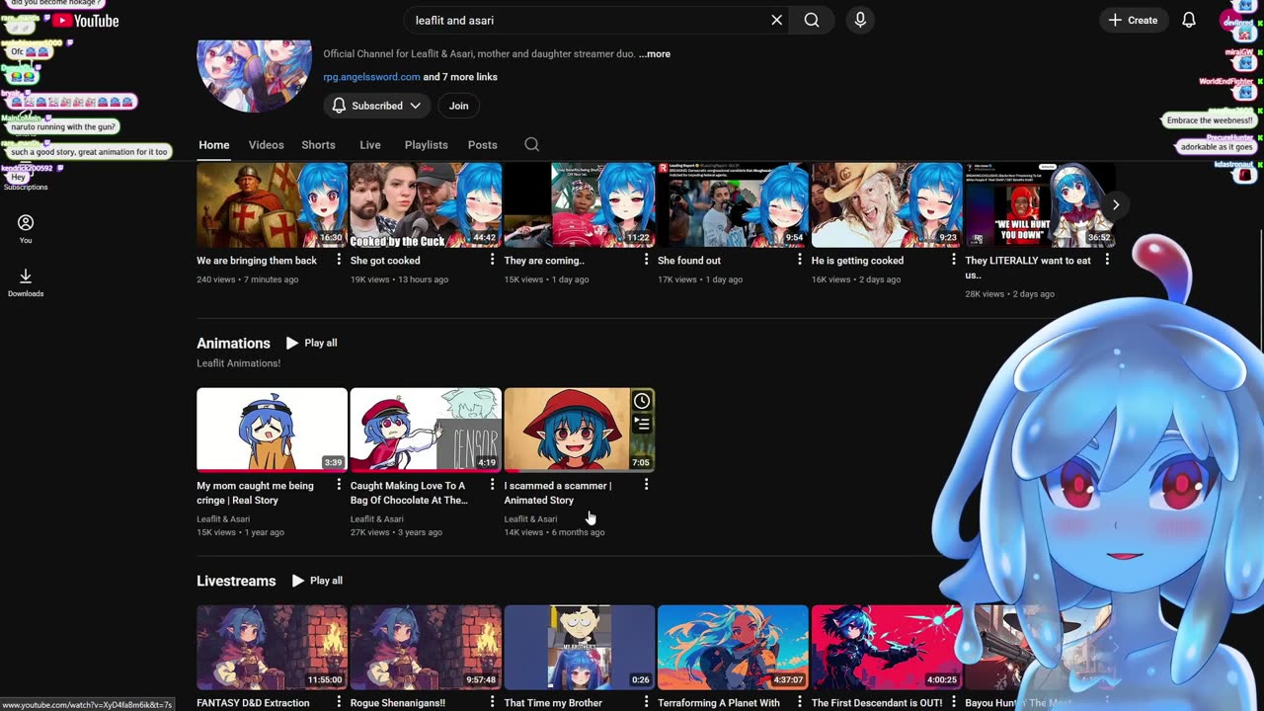Open 'The First Descendant is OUT!' thumbnail
This screenshot has height=711, width=1264.
887,647
